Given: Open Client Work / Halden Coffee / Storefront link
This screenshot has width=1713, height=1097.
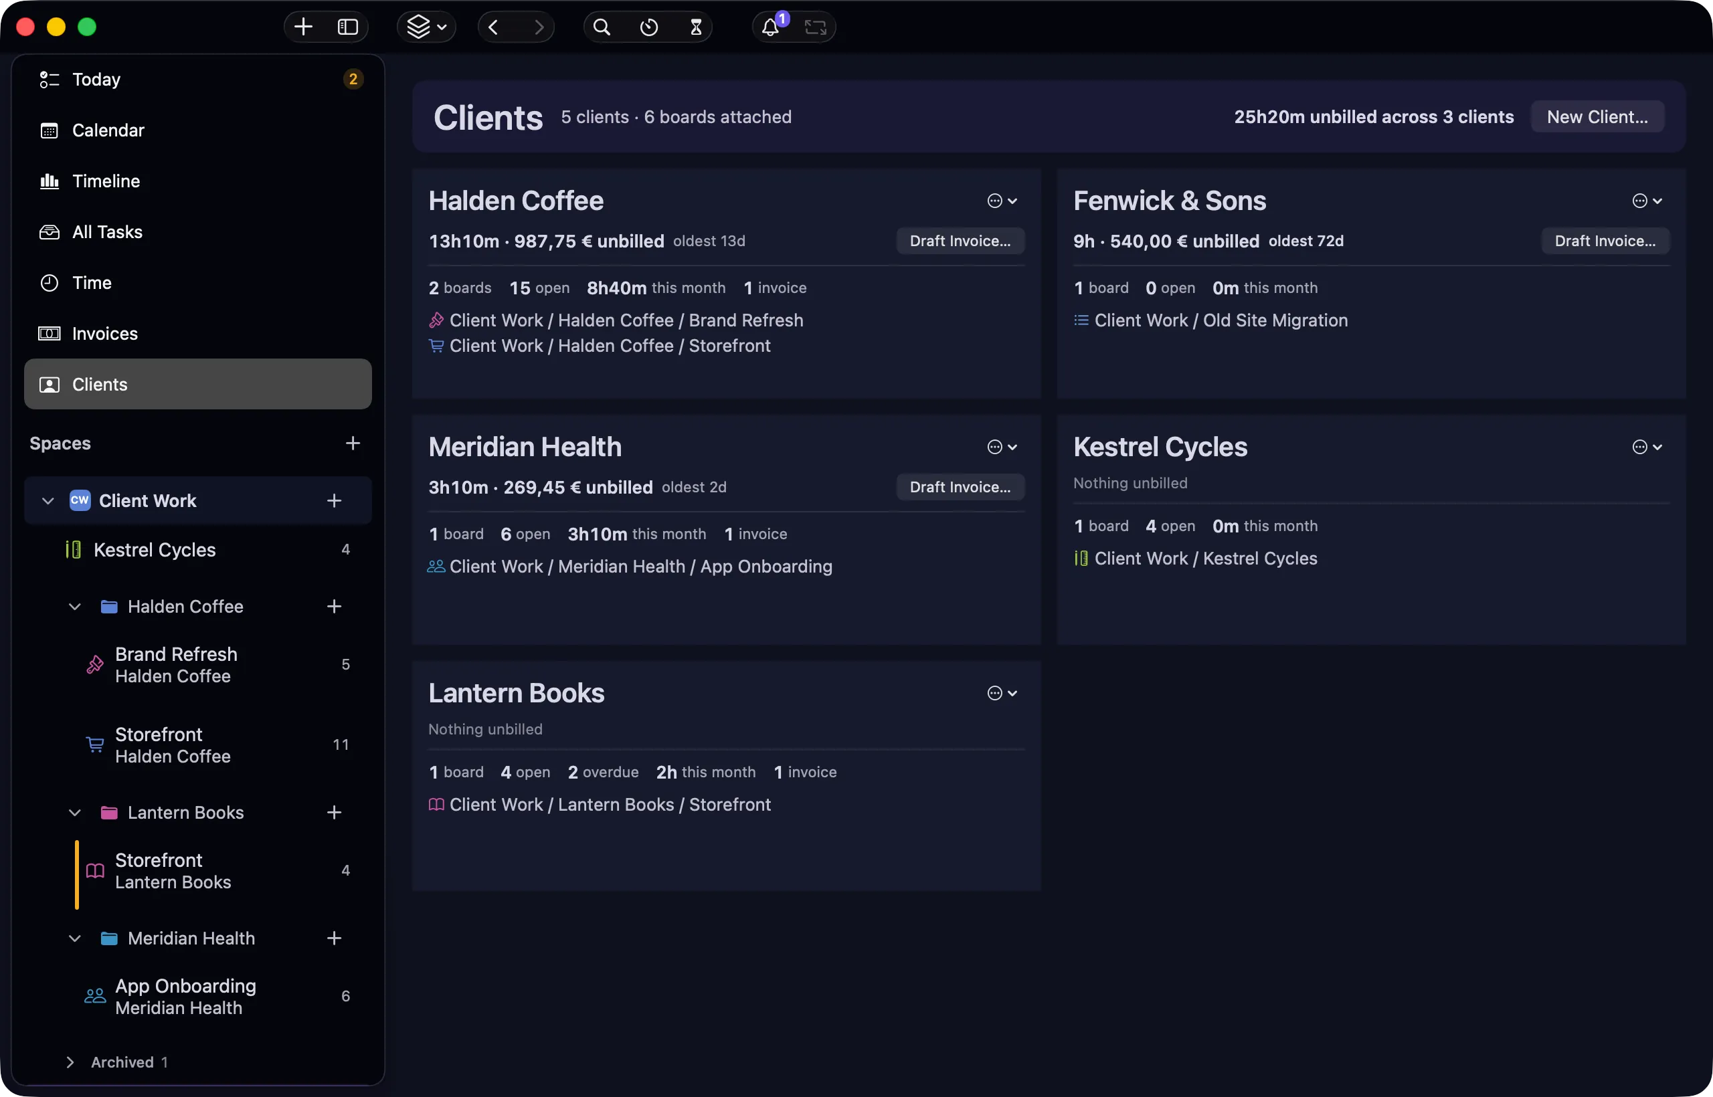Looking at the screenshot, I should point(600,345).
